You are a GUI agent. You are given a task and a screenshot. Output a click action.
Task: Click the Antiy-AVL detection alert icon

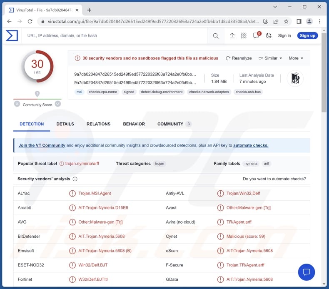[x=220, y=193]
